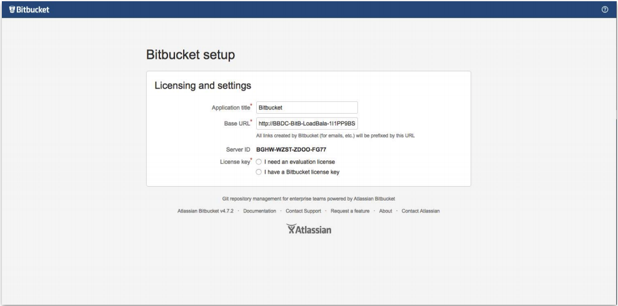Click the Base URL help description text

tap(336, 135)
